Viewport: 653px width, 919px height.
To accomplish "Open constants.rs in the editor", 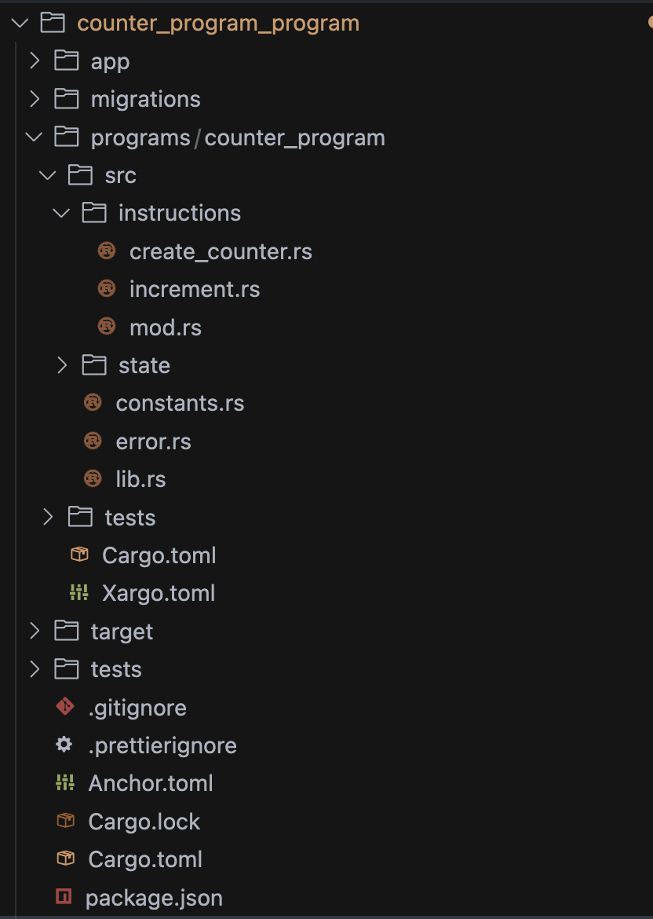I will 180,404.
